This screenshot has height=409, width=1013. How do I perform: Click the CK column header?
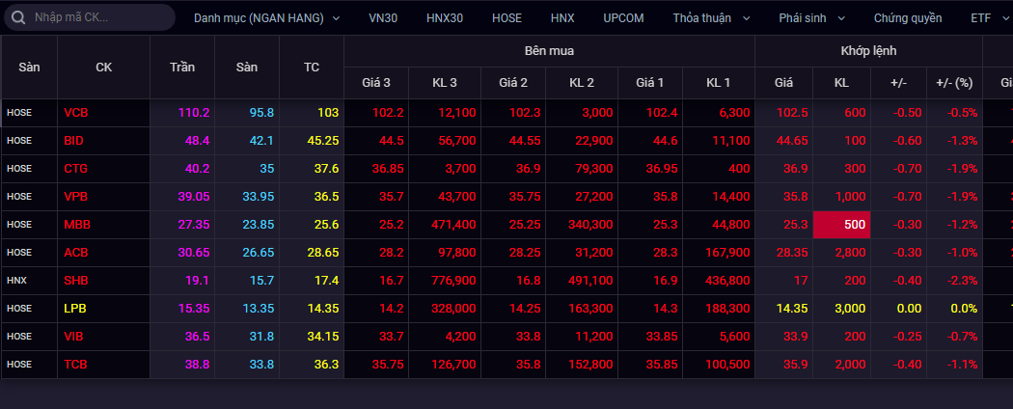(x=104, y=68)
